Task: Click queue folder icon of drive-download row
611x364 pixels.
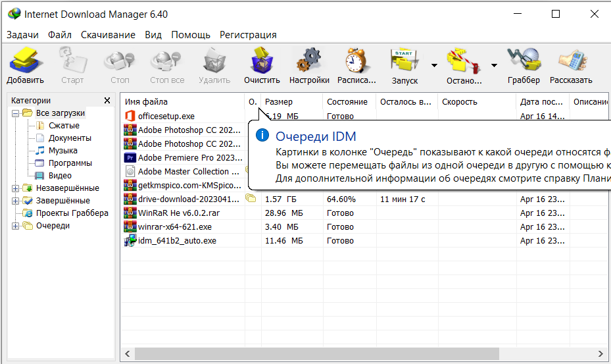Action: point(251,199)
